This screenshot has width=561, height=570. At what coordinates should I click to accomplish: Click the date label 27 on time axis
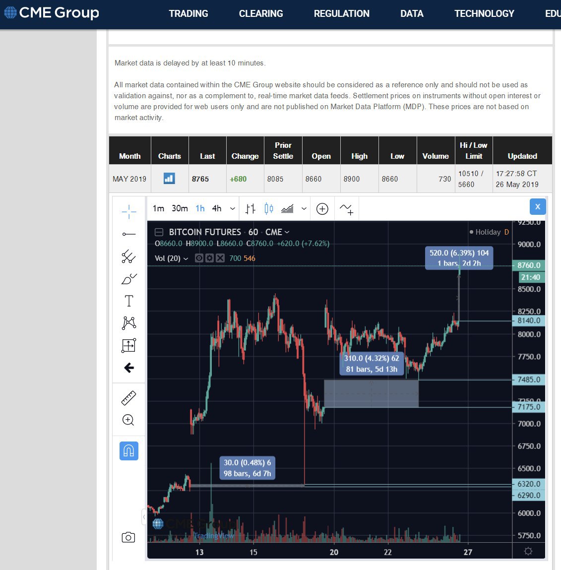[468, 552]
